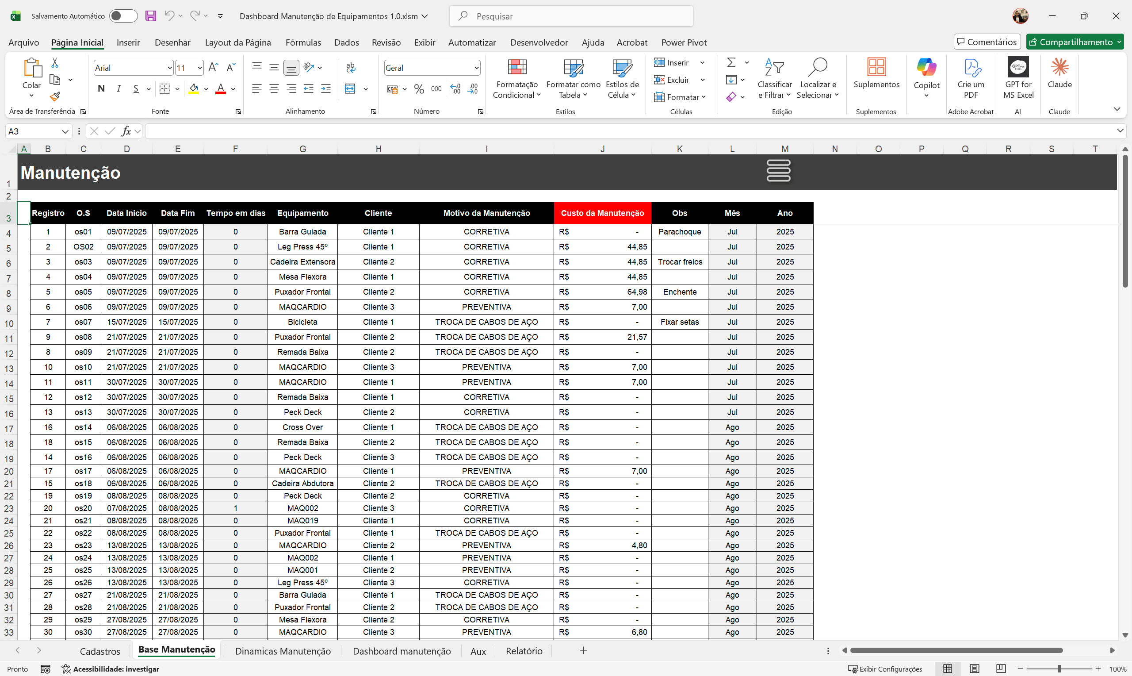Open the Name Box A3 dropdown
Image resolution: width=1132 pixels, height=676 pixels.
(65, 132)
